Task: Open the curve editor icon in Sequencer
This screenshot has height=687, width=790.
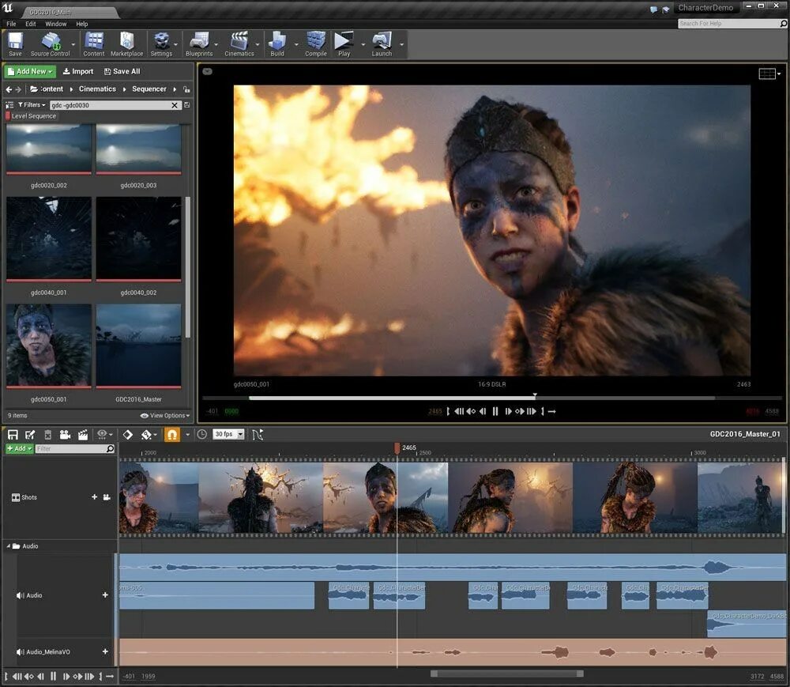Action: pos(258,435)
